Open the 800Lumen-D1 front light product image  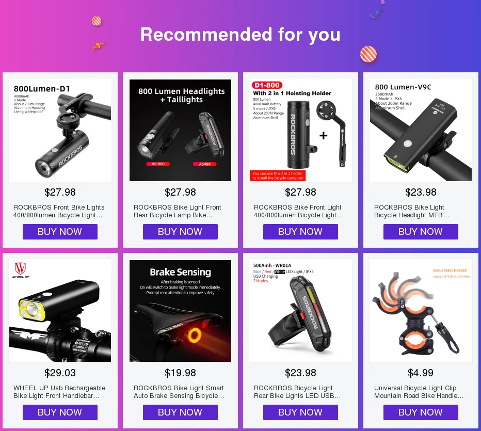(60, 130)
